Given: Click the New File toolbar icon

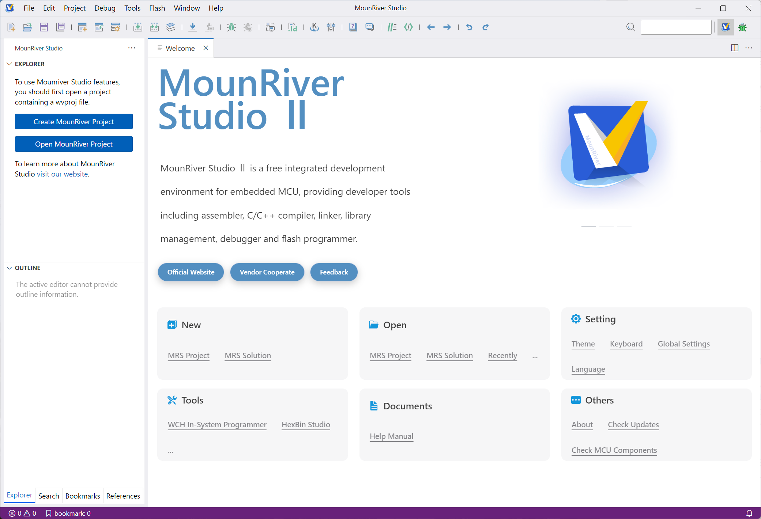Looking at the screenshot, I should tap(11, 27).
